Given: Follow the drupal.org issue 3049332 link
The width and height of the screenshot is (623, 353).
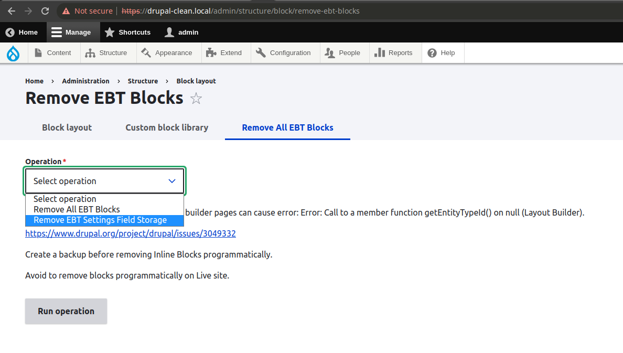Looking at the screenshot, I should (x=131, y=233).
